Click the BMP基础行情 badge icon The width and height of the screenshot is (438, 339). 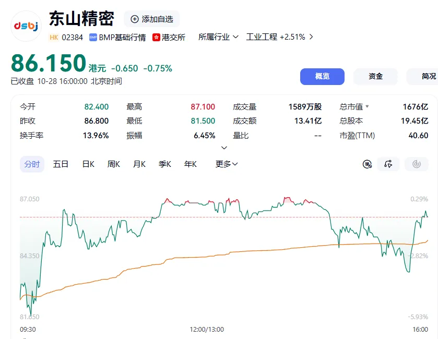point(93,37)
